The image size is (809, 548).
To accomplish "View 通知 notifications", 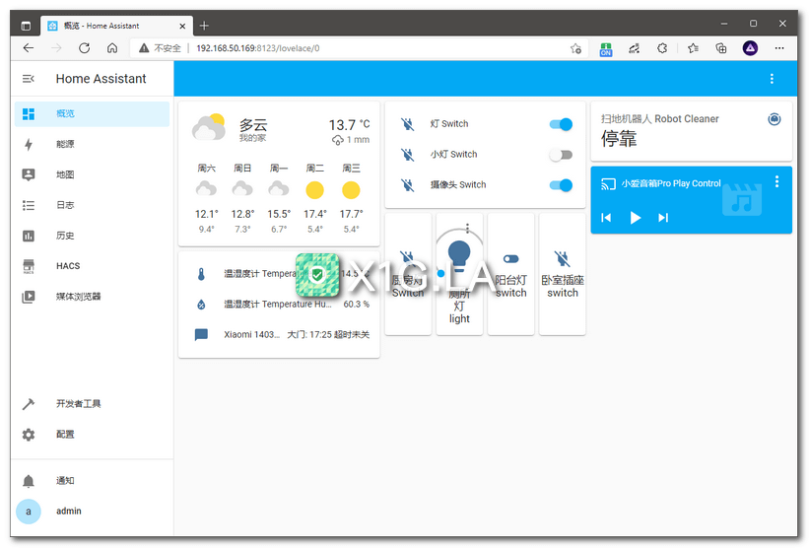I will tap(65, 481).
